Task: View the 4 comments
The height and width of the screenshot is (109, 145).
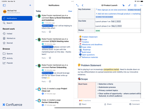Action: [135, 101]
